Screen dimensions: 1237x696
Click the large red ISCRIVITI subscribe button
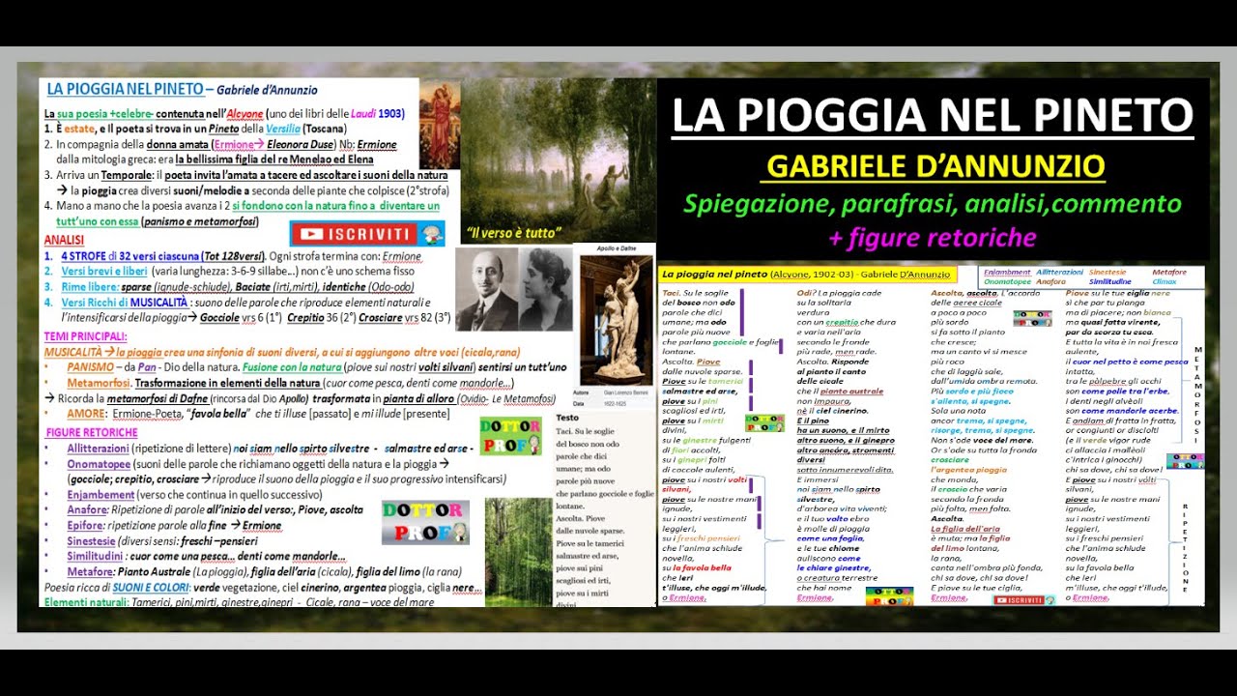[x=366, y=233]
